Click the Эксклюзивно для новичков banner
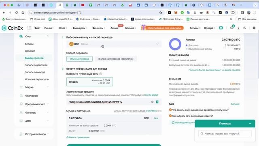This screenshot has height=146, width=259. (x=162, y=28)
